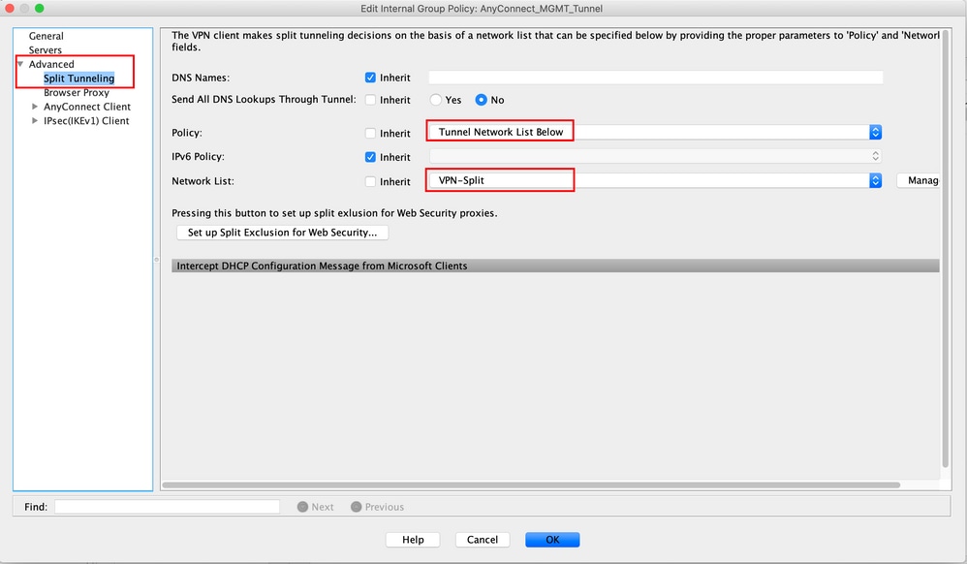Open the Servers tree item
The width and height of the screenshot is (967, 564).
tap(45, 50)
